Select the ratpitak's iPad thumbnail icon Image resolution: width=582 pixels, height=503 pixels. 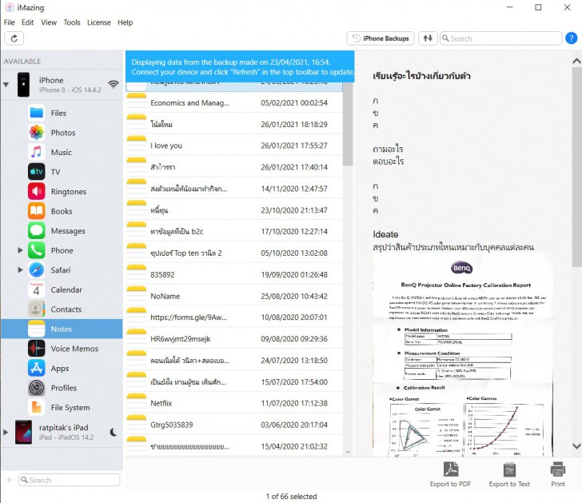tap(23, 432)
